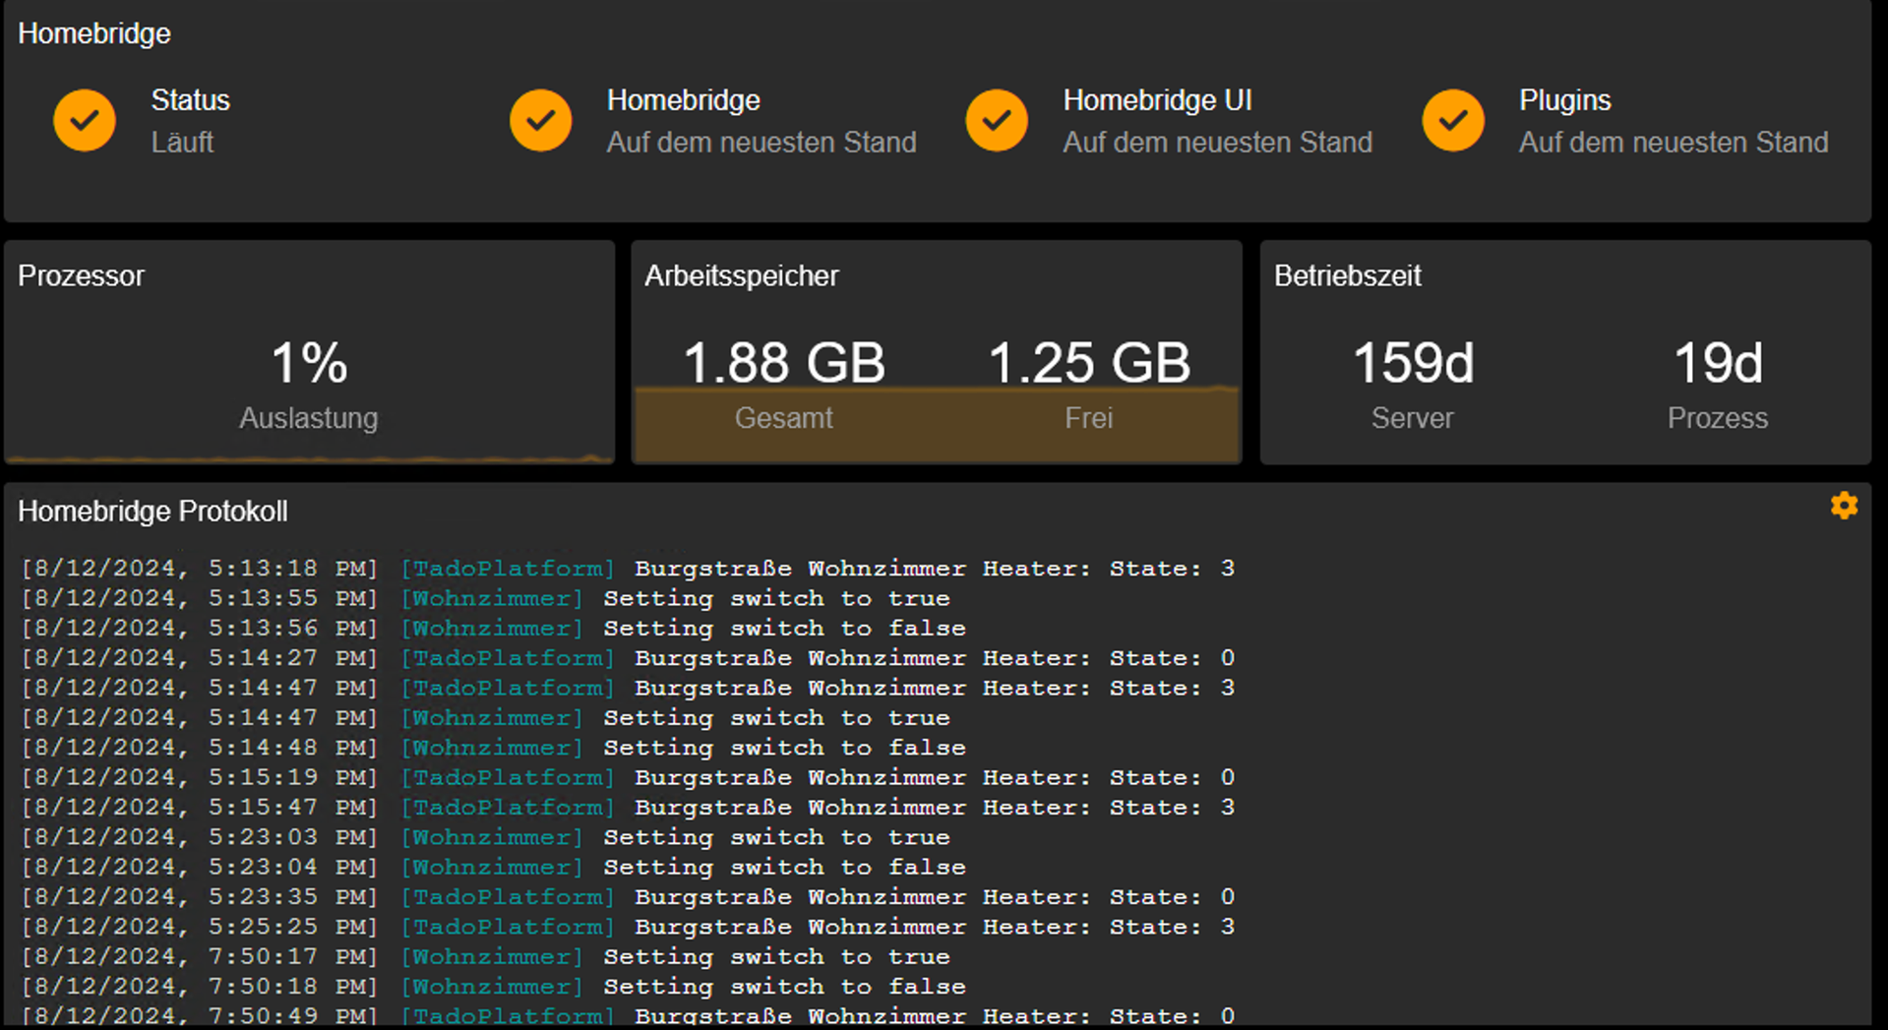1888x1030 pixels.
Task: Open the Homebridge Protokoll gear settings
Action: [1844, 506]
